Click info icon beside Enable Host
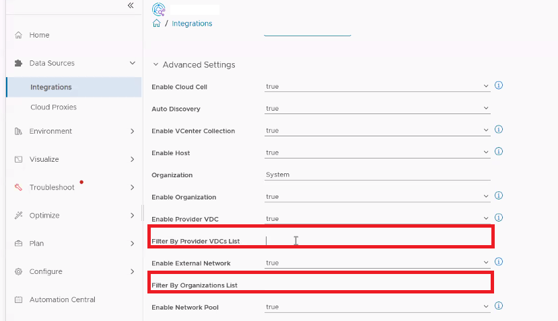The height and width of the screenshot is (321, 558). [499, 152]
